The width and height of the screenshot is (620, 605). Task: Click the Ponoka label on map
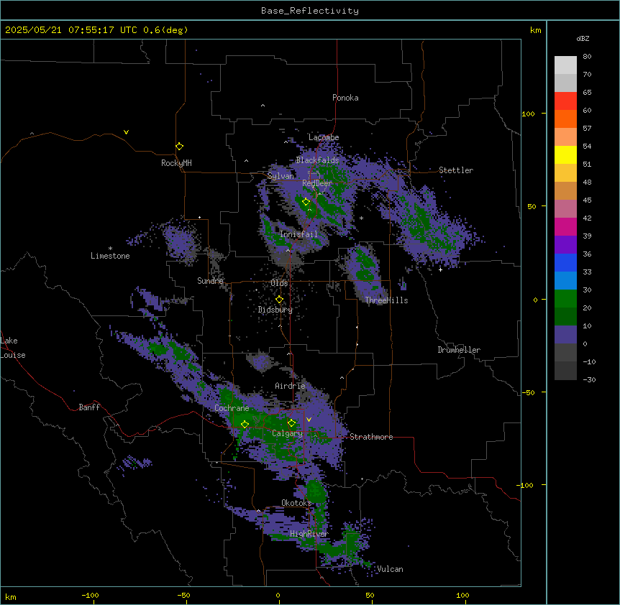pyautogui.click(x=345, y=98)
